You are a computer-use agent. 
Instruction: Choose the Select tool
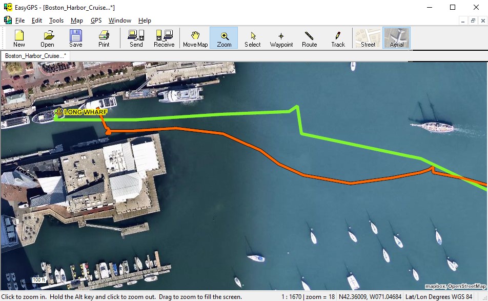coord(252,37)
